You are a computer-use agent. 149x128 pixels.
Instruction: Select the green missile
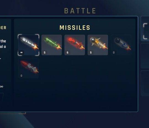point(52,45)
